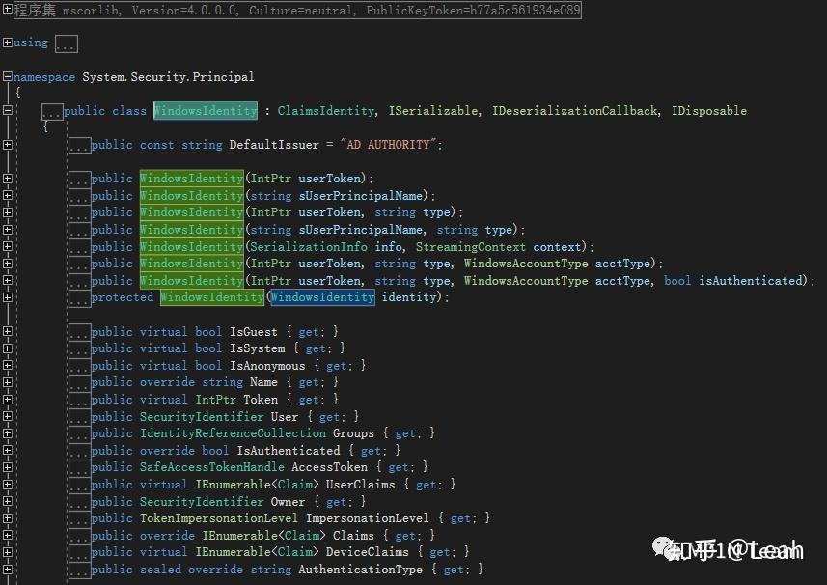The image size is (827, 585).
Task: Click the DeviceClaims property name
Action: 367,552
